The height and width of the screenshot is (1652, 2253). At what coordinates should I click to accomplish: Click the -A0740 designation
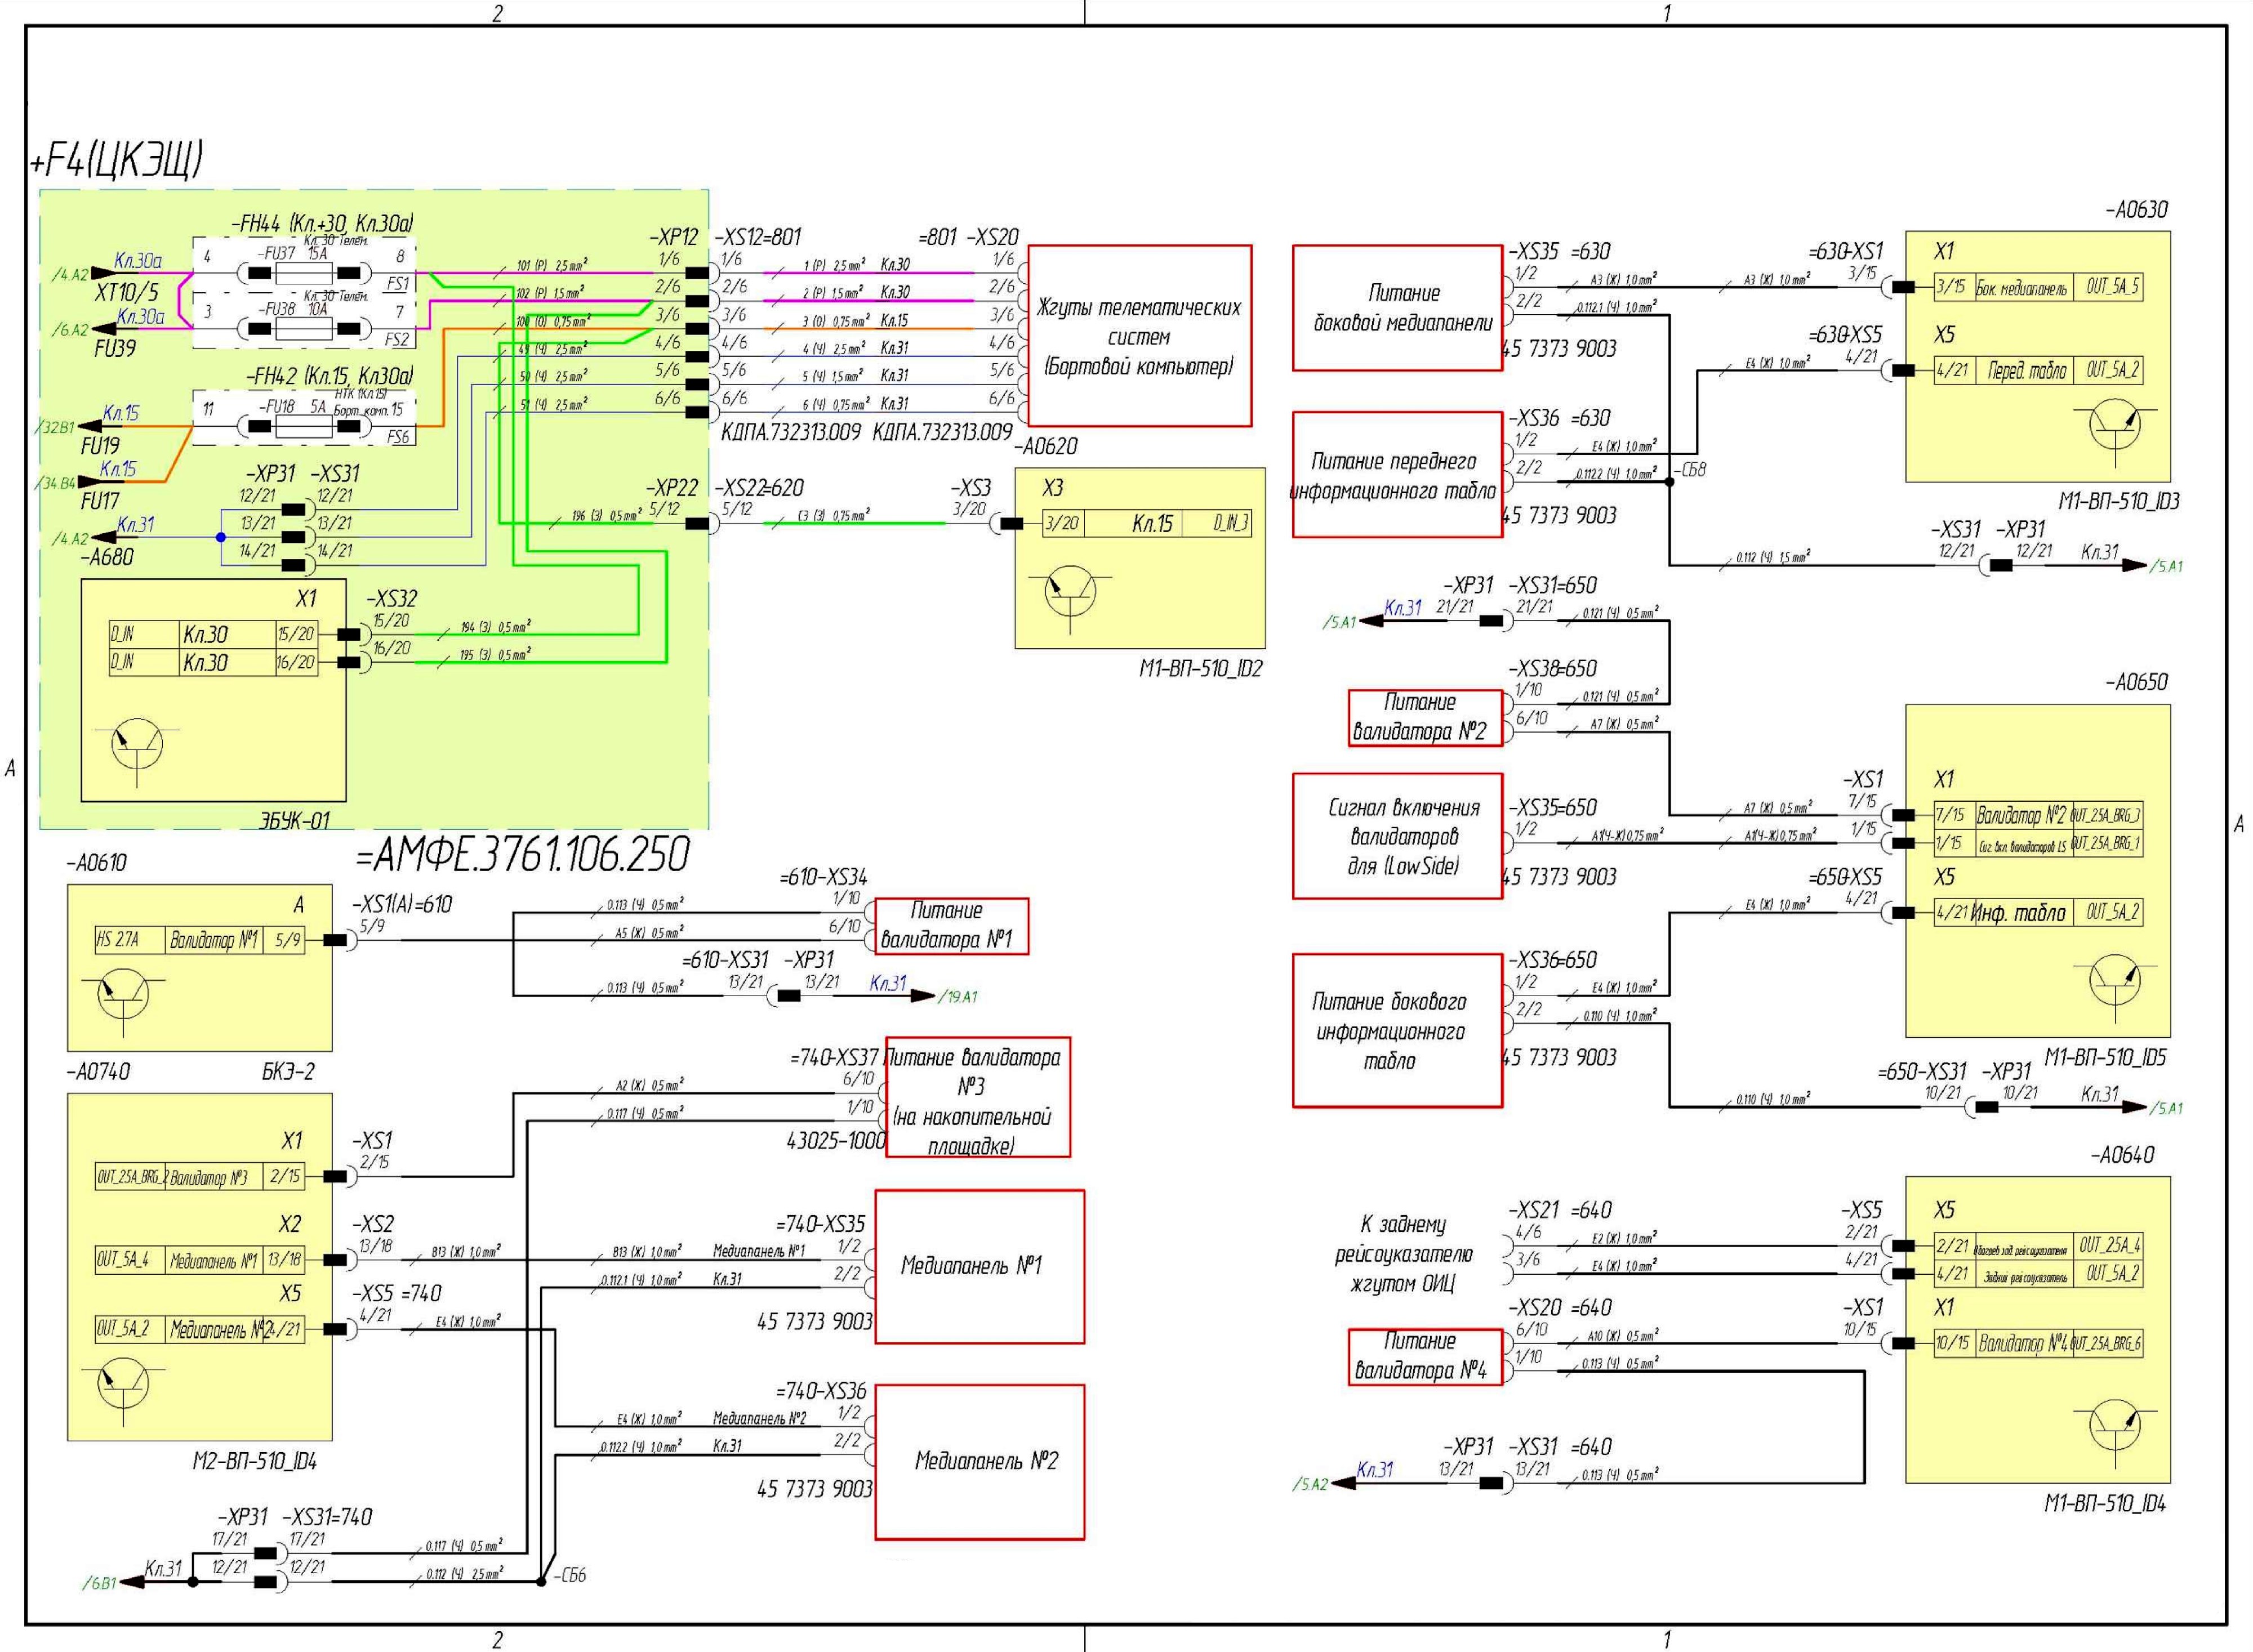coord(98,1072)
